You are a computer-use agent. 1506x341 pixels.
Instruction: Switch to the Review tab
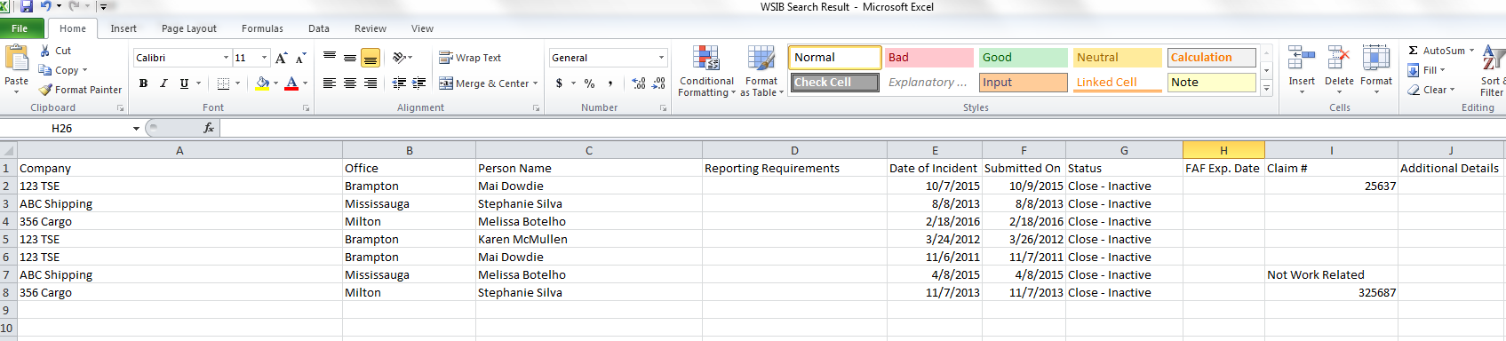(371, 28)
